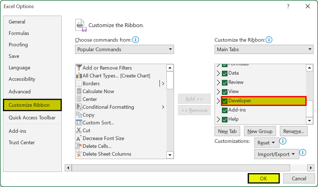The image size is (318, 187).
Task: Expand the Review tab tree node
Action: [218, 82]
